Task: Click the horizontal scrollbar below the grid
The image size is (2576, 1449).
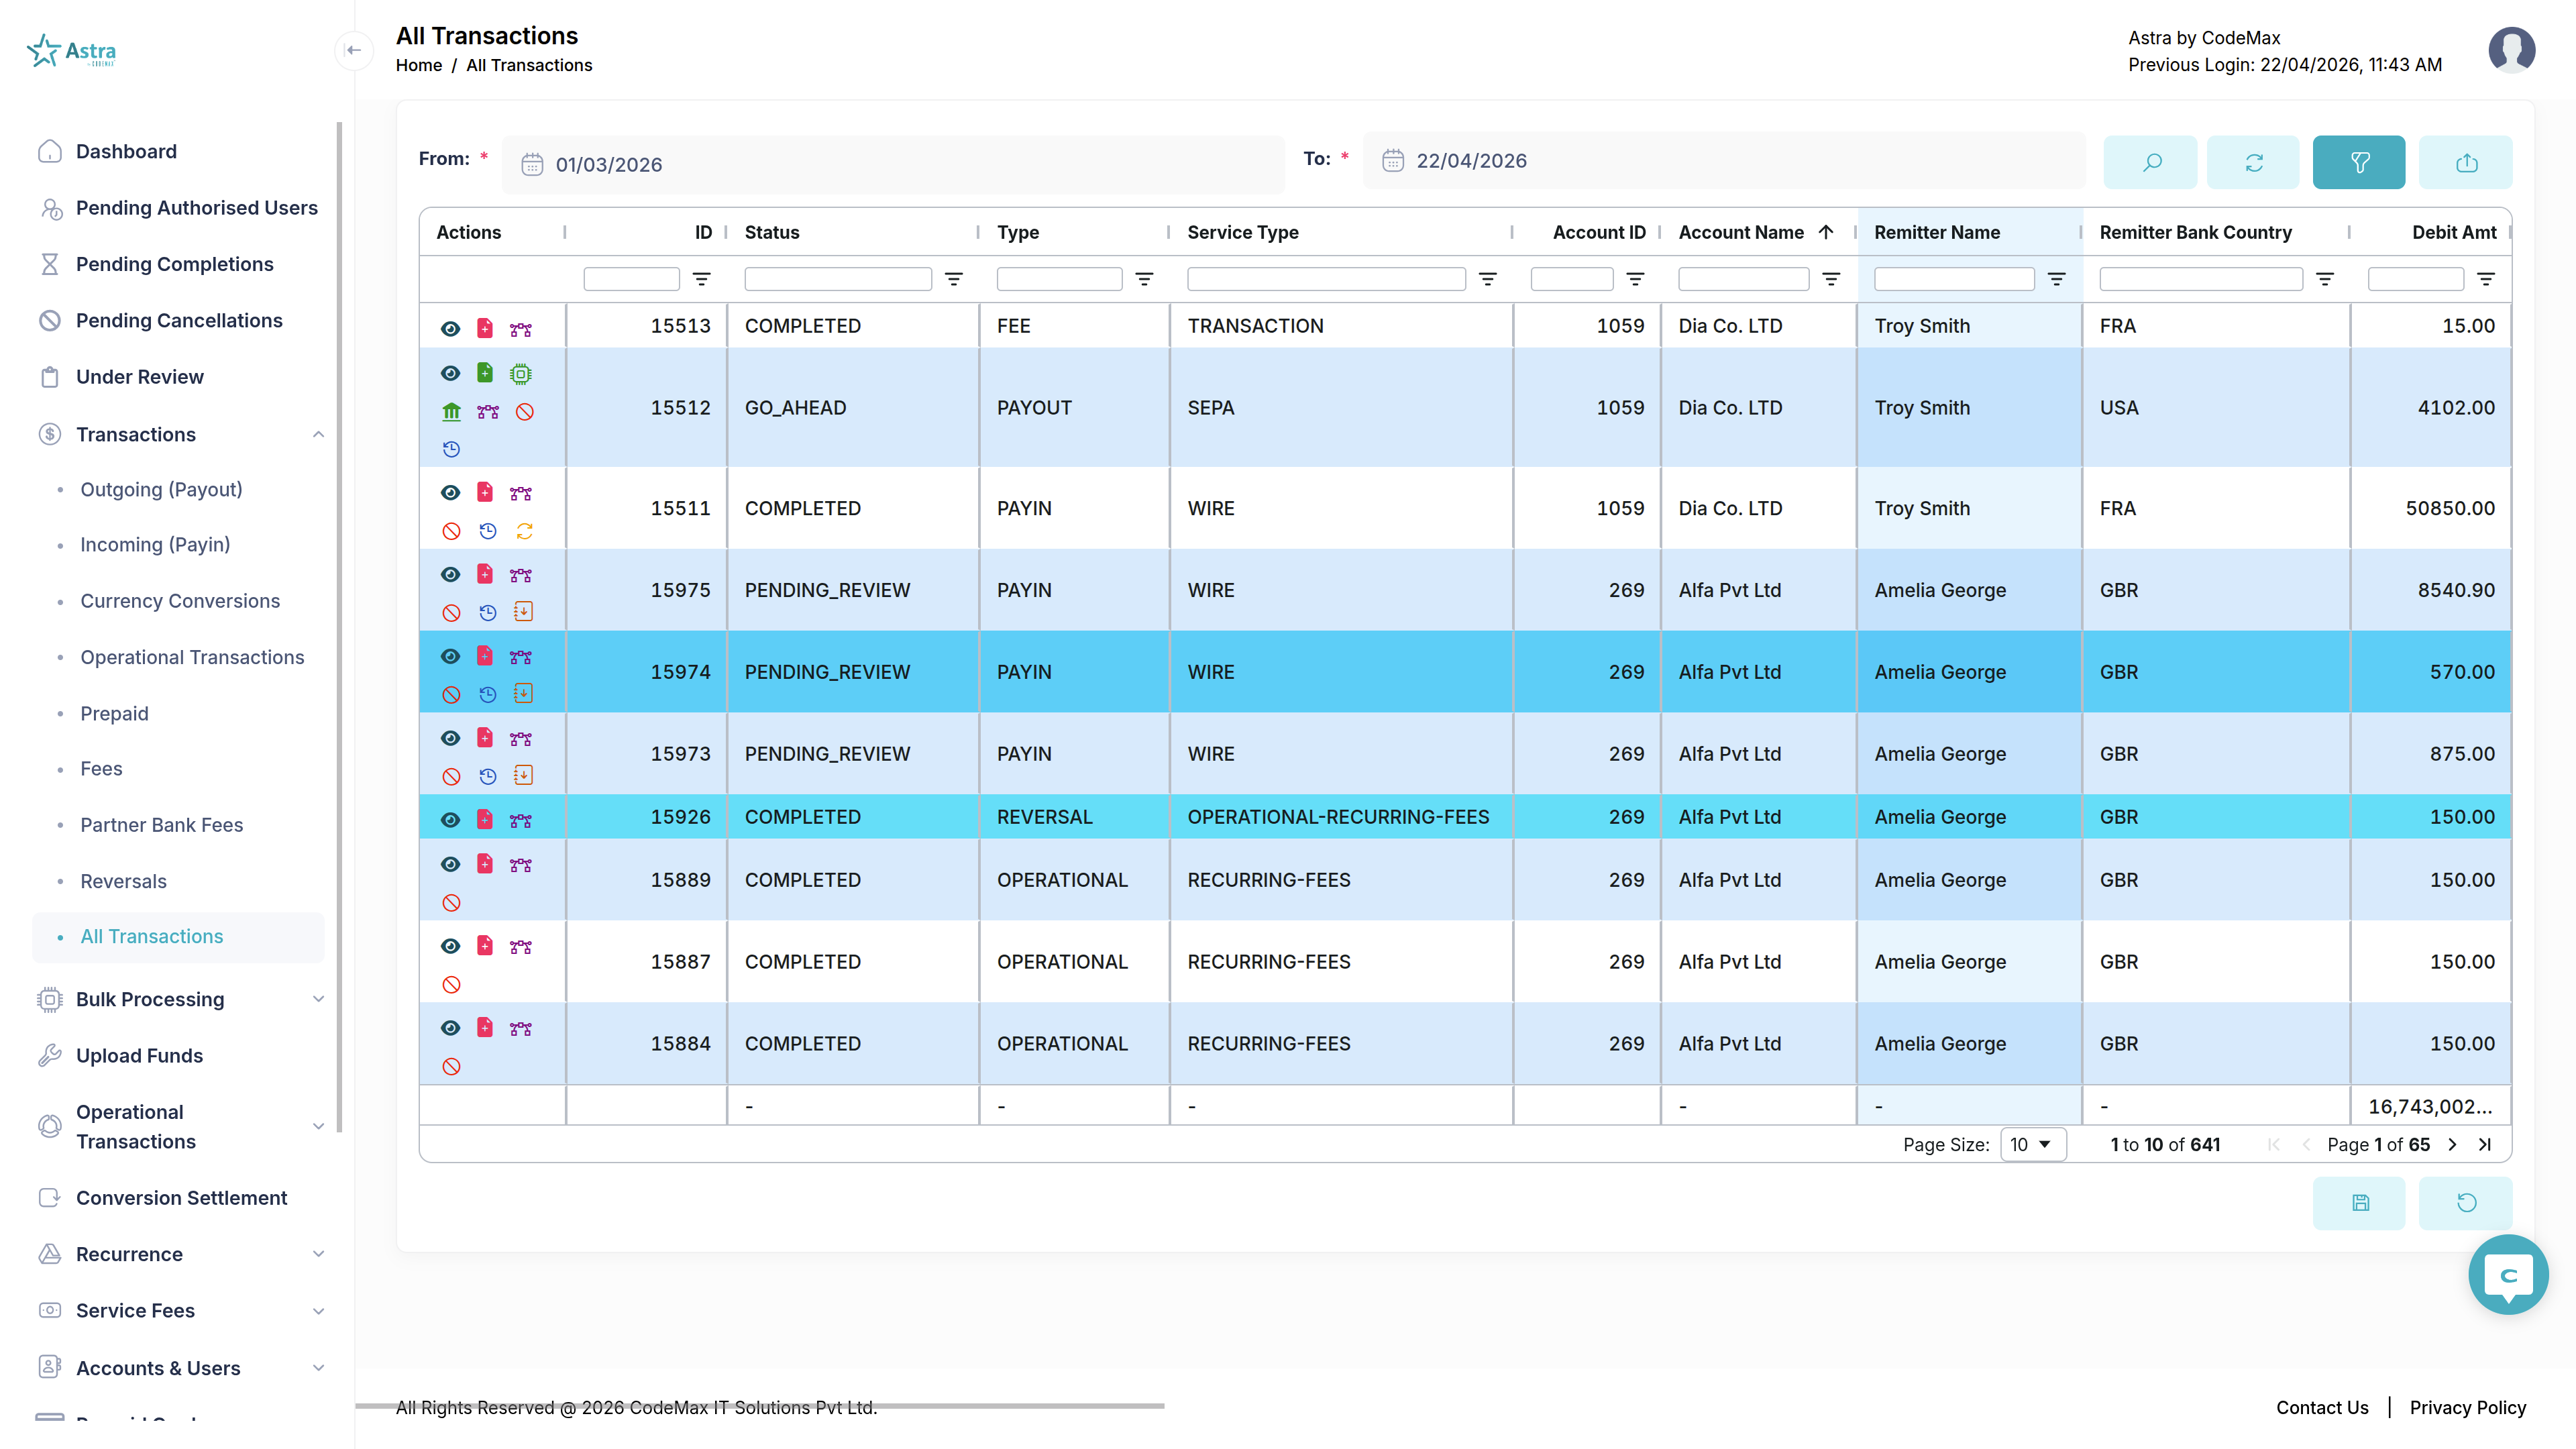Action: (760, 1407)
